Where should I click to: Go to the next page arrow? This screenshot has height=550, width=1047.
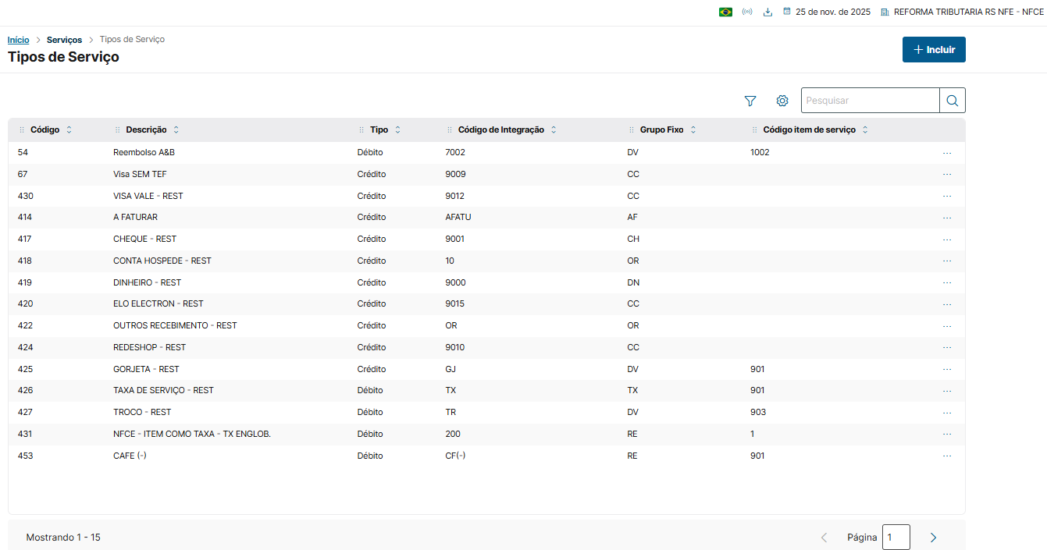933,538
